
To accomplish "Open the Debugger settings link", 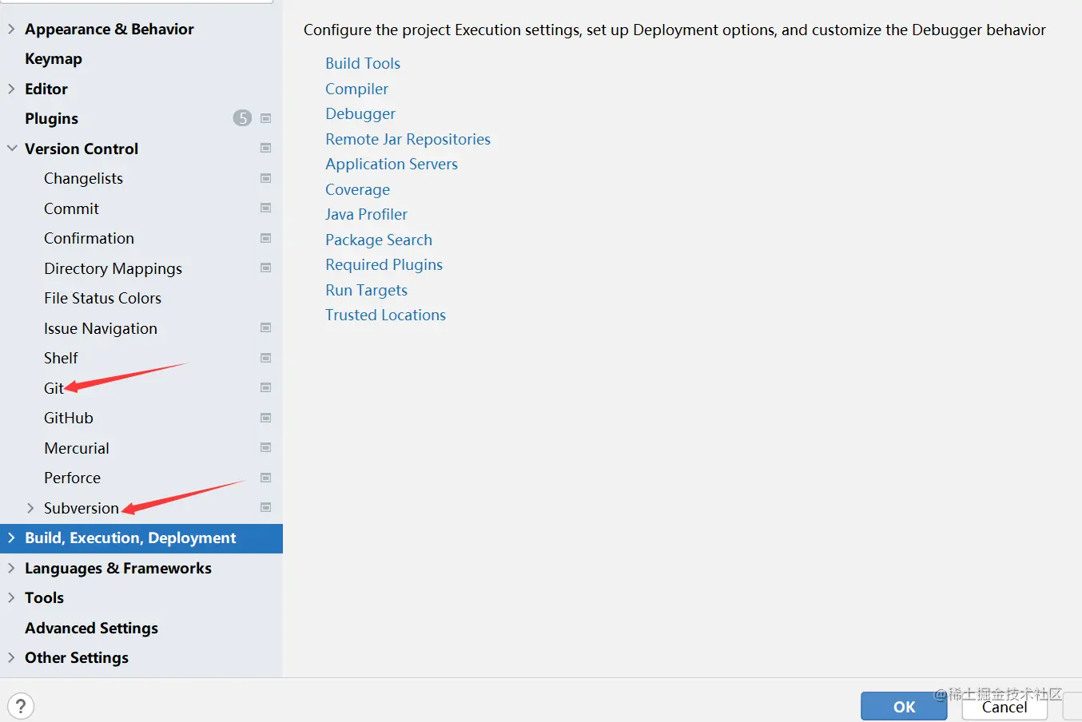I will [x=360, y=113].
